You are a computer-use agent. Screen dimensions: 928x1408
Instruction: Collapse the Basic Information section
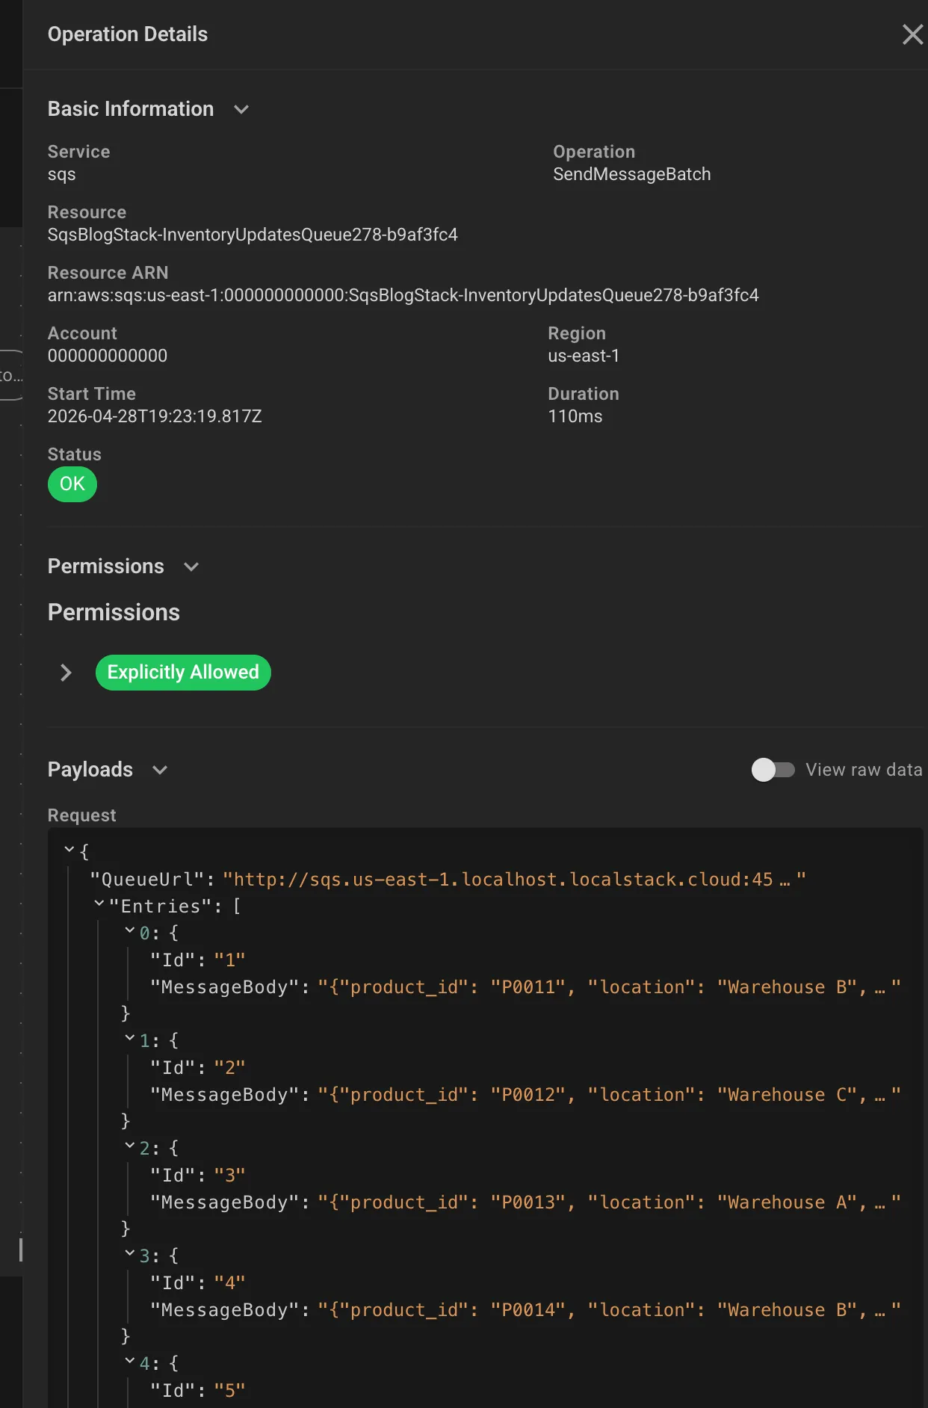click(241, 109)
